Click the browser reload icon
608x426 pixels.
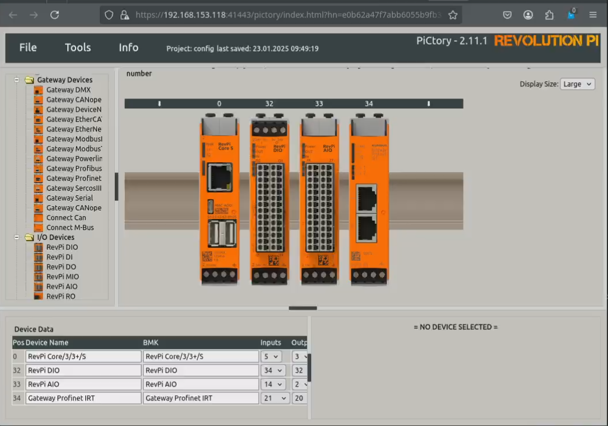click(55, 15)
